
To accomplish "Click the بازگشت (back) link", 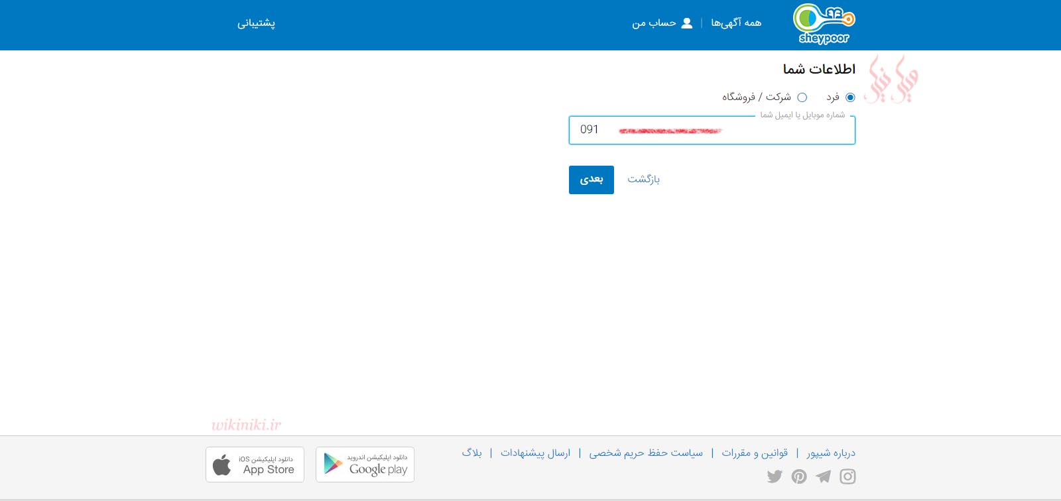I will pos(643,180).
